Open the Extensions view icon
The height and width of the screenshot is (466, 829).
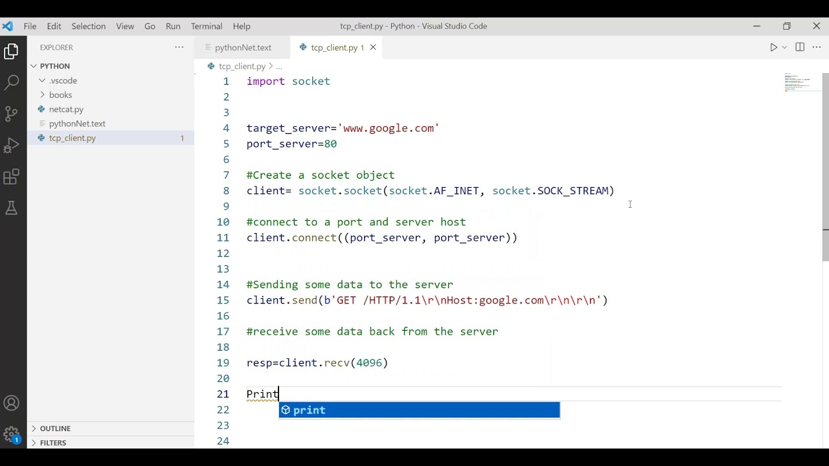(11, 177)
